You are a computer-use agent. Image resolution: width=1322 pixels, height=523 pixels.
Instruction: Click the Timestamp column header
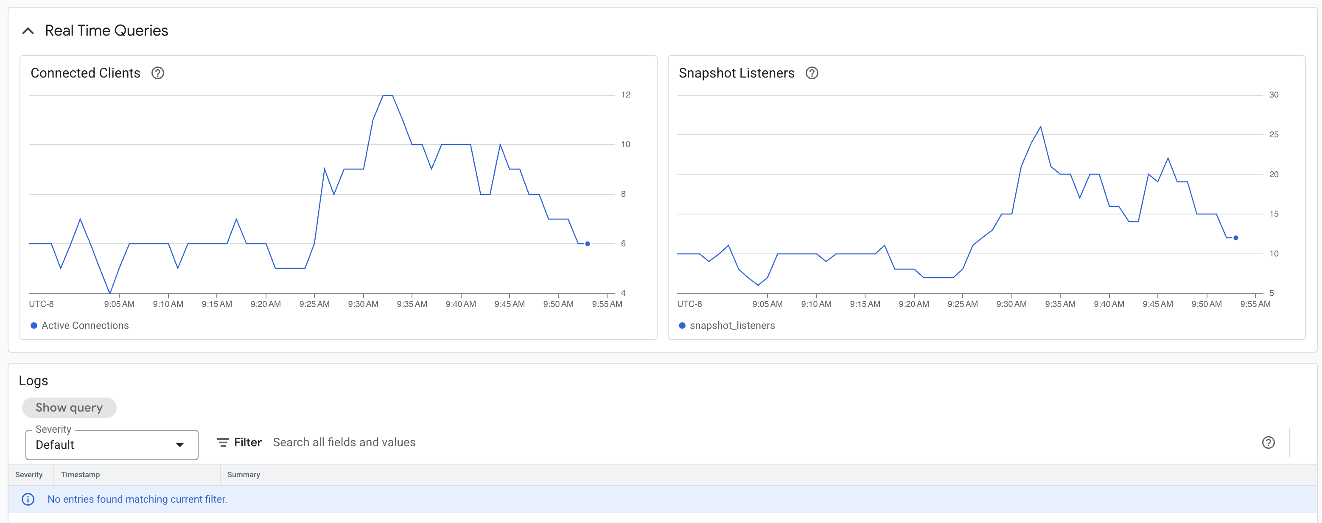click(x=81, y=475)
